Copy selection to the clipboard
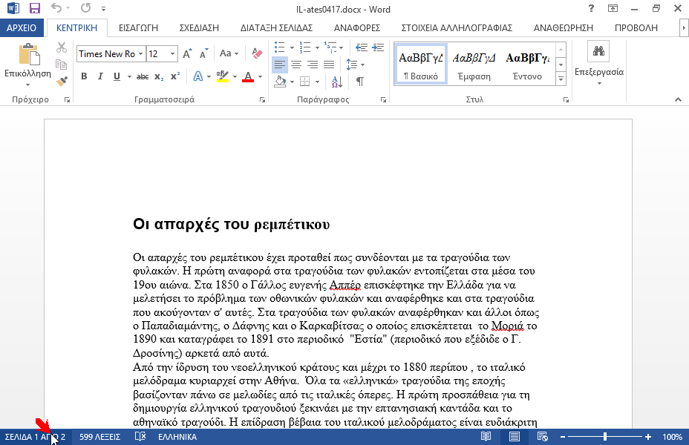The image size is (689, 445). [62, 65]
